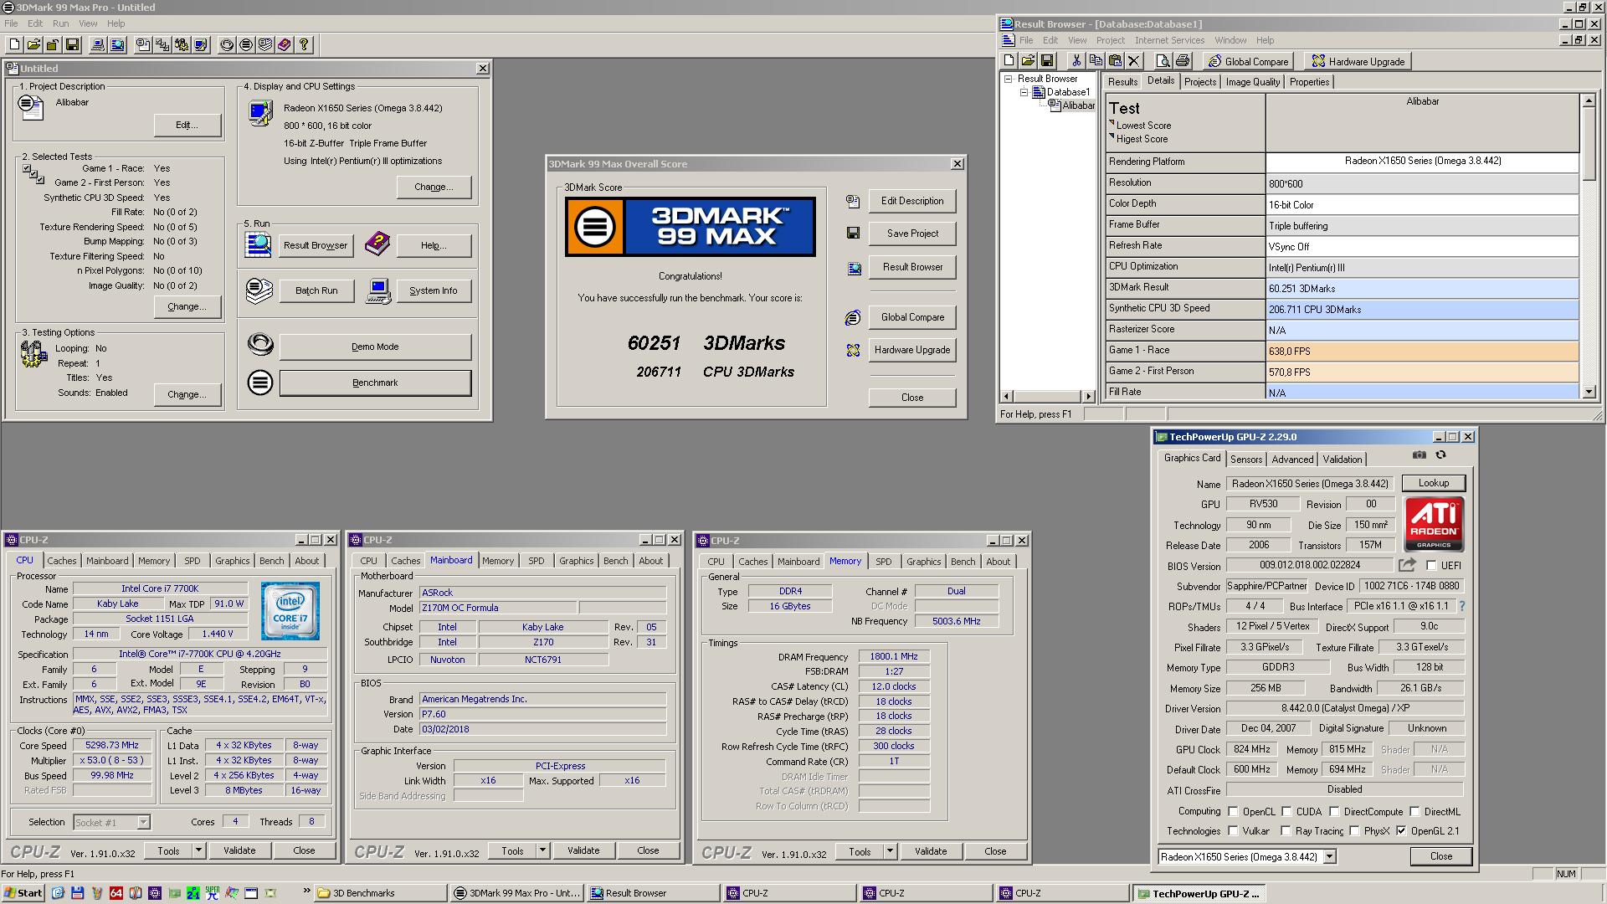Screen dimensions: 1607x904
Task: Click the Result Browser magnifier icon in 3DMark toolbar
Action: click(117, 44)
